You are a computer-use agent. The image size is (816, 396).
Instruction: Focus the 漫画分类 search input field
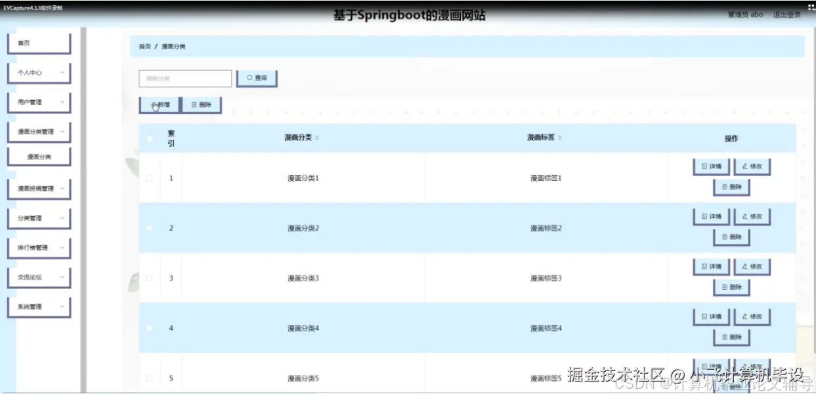click(x=185, y=79)
